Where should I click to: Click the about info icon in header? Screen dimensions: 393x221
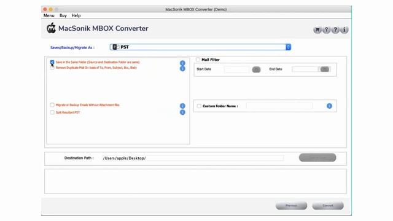[344, 30]
